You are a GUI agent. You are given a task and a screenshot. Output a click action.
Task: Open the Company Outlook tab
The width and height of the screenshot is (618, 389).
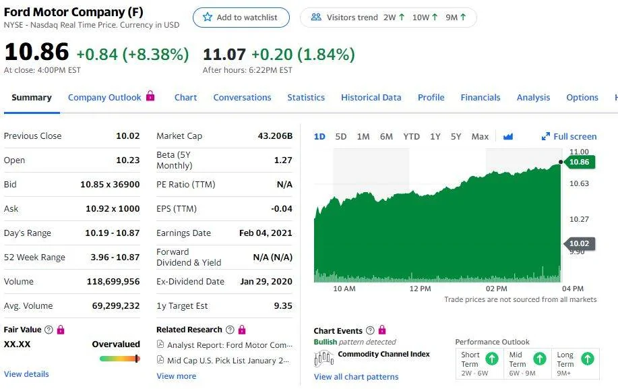pos(104,97)
